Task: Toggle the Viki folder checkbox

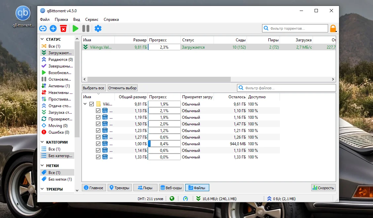Action: (x=92, y=104)
